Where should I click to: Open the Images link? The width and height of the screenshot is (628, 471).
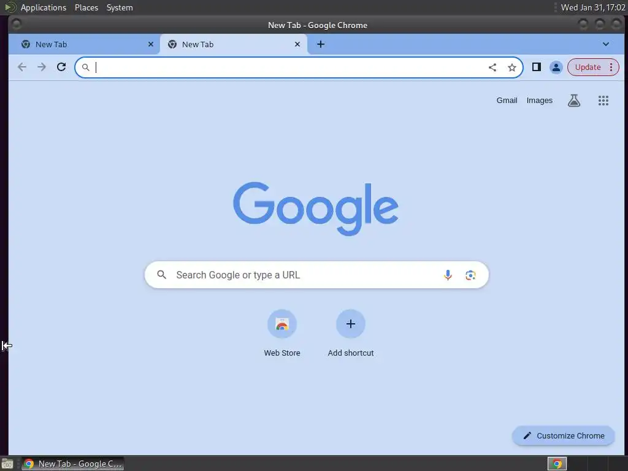[539, 101]
